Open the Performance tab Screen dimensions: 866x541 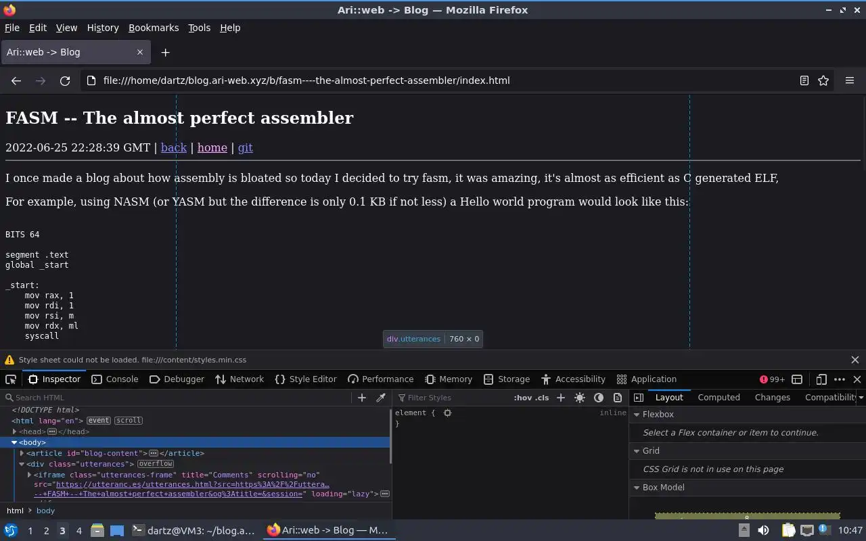click(380, 379)
